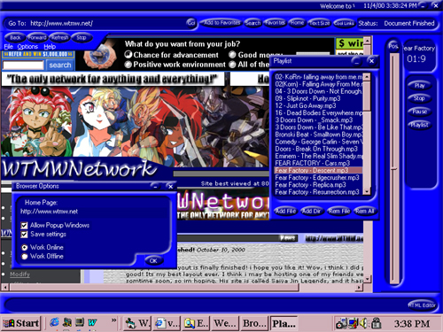Image resolution: width=443 pixels, height=332 pixels.
Task: Click the playlist scrollbar down arrow
Action: point(367,192)
